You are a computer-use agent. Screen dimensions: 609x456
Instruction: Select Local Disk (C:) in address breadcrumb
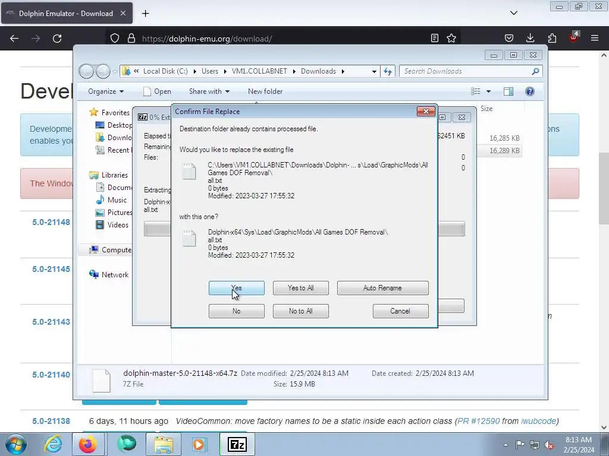[x=165, y=71]
